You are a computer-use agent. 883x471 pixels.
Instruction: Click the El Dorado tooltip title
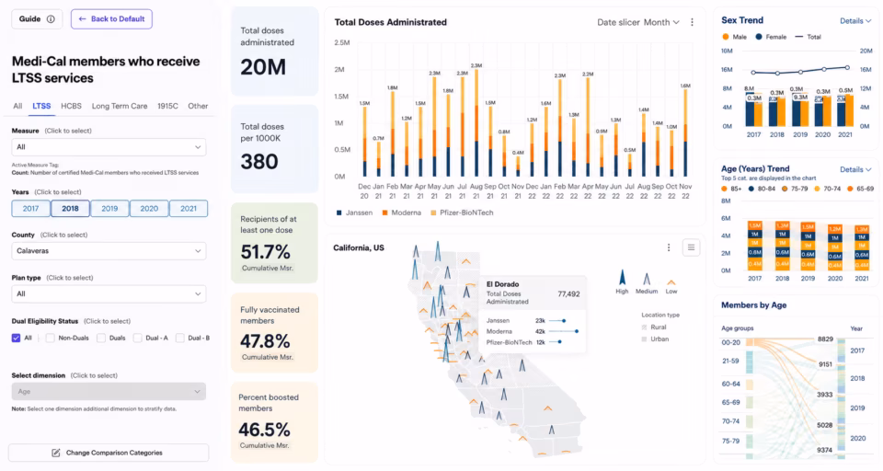coord(503,284)
